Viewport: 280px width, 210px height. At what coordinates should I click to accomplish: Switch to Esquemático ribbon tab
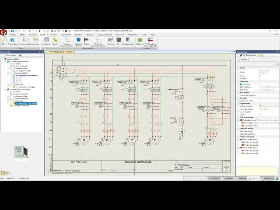coord(66,35)
